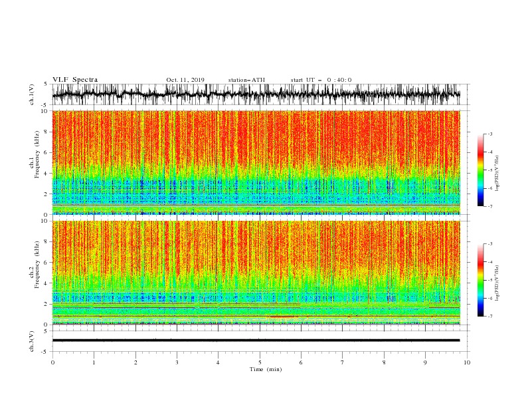Image resolution: width=526 pixels, height=407 pixels.
Task: Click the "1" tick on the time axis
Action: pyautogui.click(x=94, y=362)
